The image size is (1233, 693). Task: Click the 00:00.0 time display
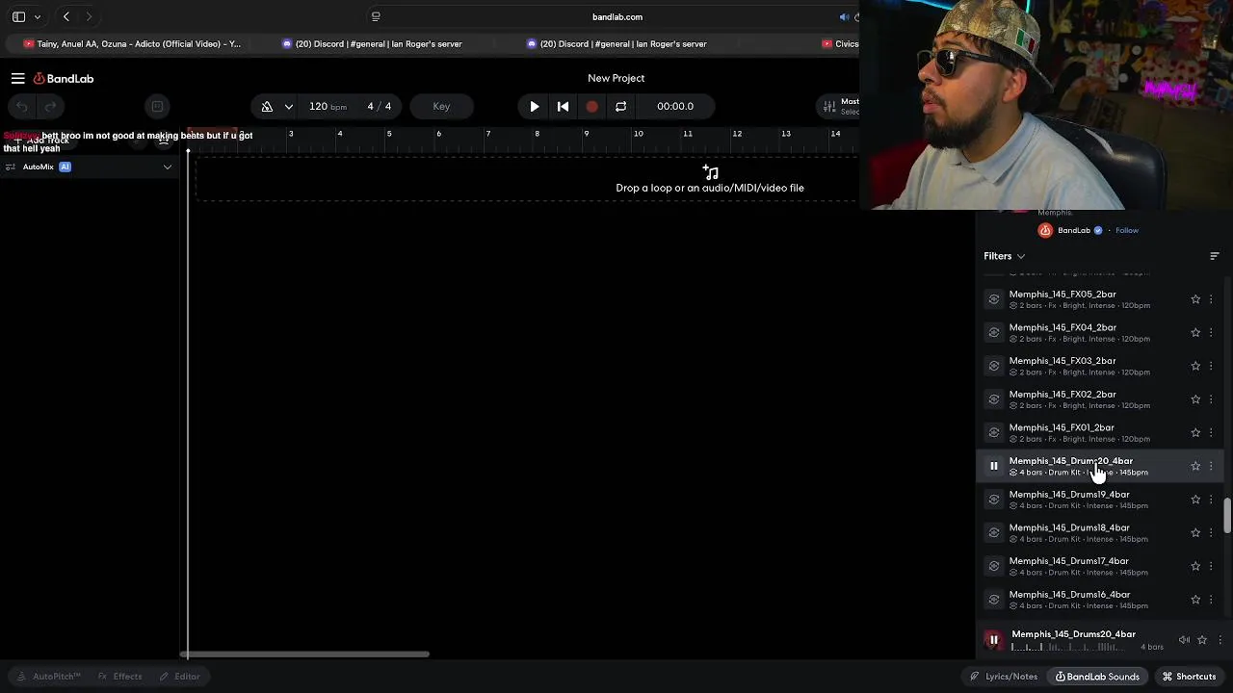[675, 107]
